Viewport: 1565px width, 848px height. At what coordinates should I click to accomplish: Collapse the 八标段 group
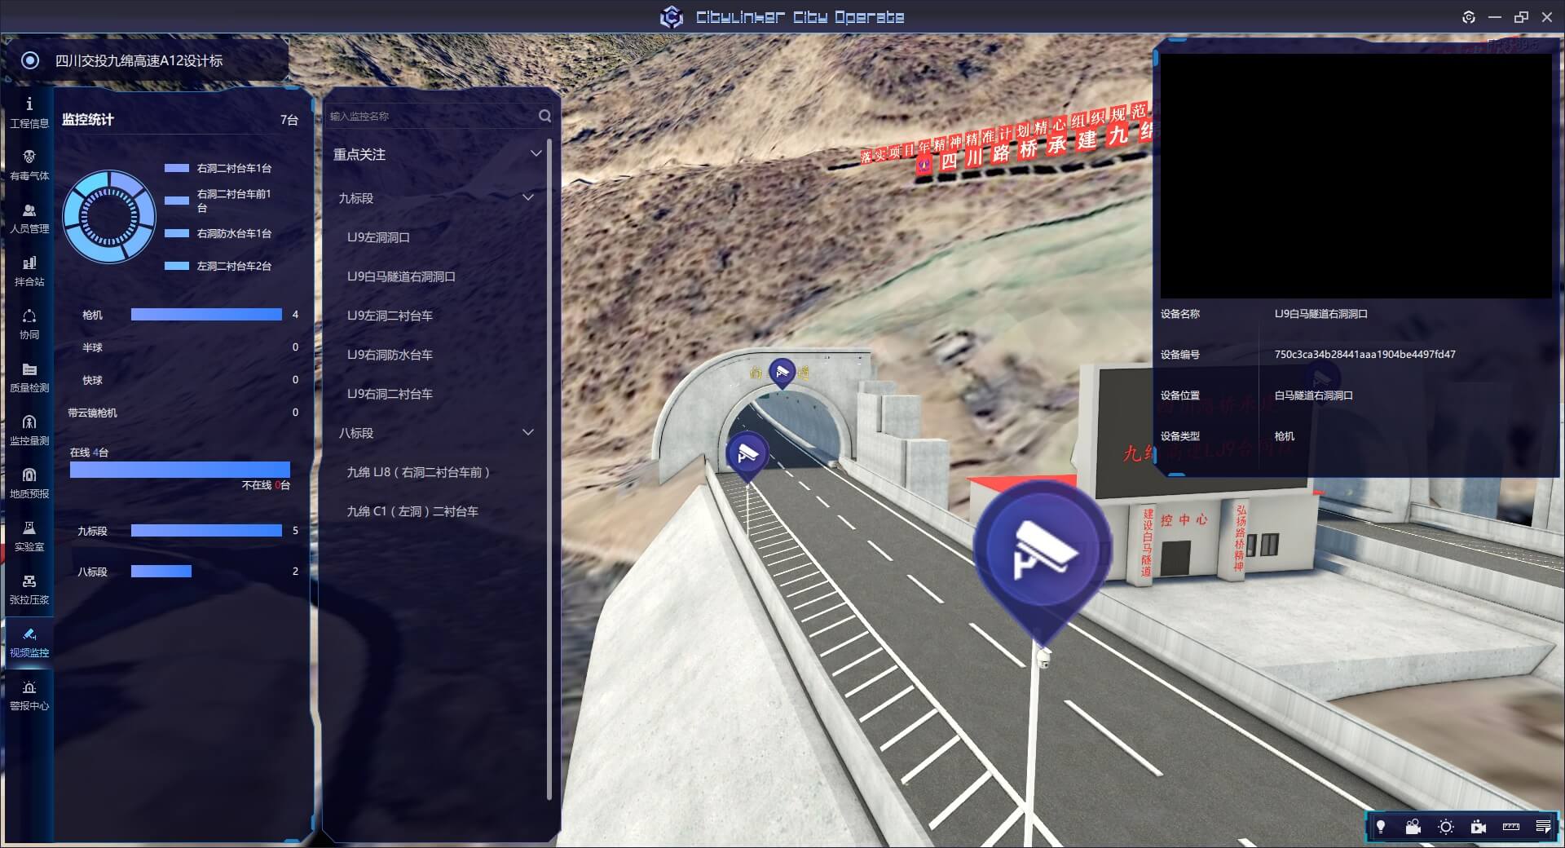(528, 432)
